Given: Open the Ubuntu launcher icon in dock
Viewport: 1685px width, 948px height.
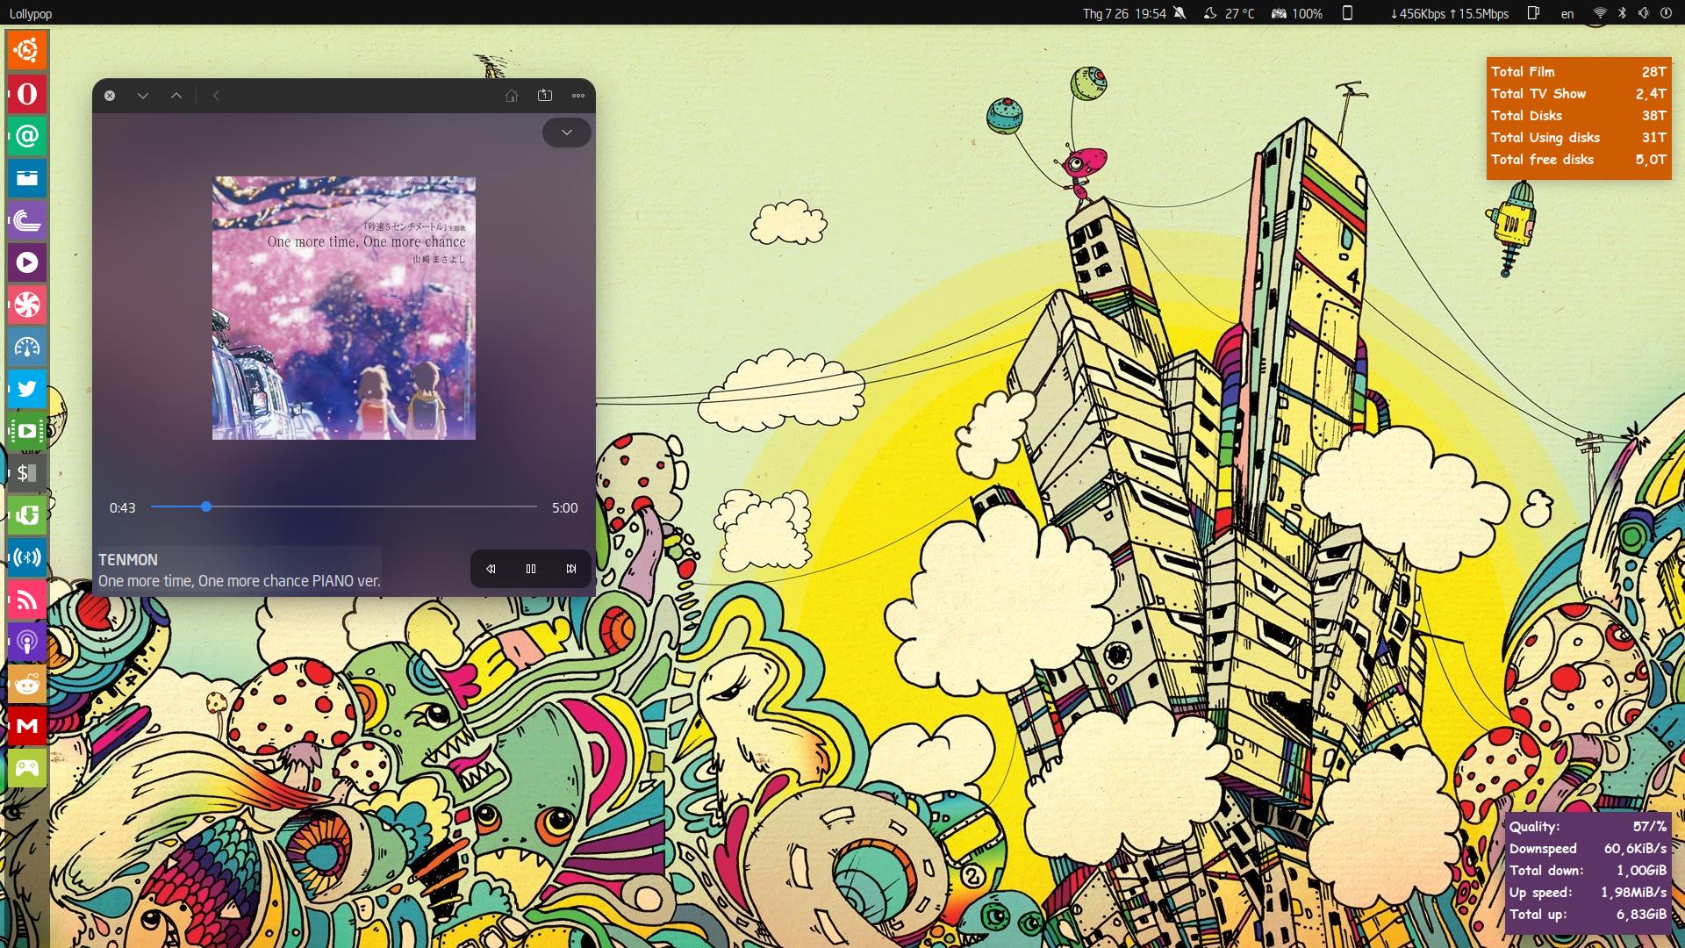Looking at the screenshot, I should coord(27,51).
